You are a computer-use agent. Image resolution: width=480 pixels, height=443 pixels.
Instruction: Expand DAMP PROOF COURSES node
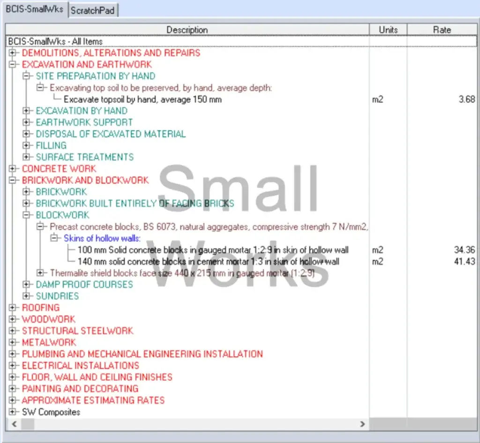click(x=26, y=284)
